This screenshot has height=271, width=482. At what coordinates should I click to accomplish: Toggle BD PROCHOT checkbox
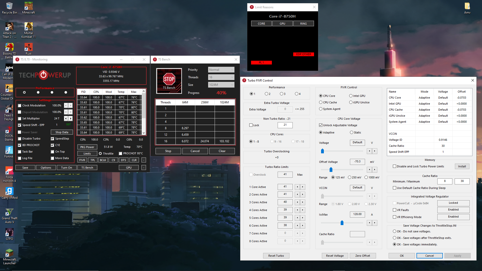[20, 145]
